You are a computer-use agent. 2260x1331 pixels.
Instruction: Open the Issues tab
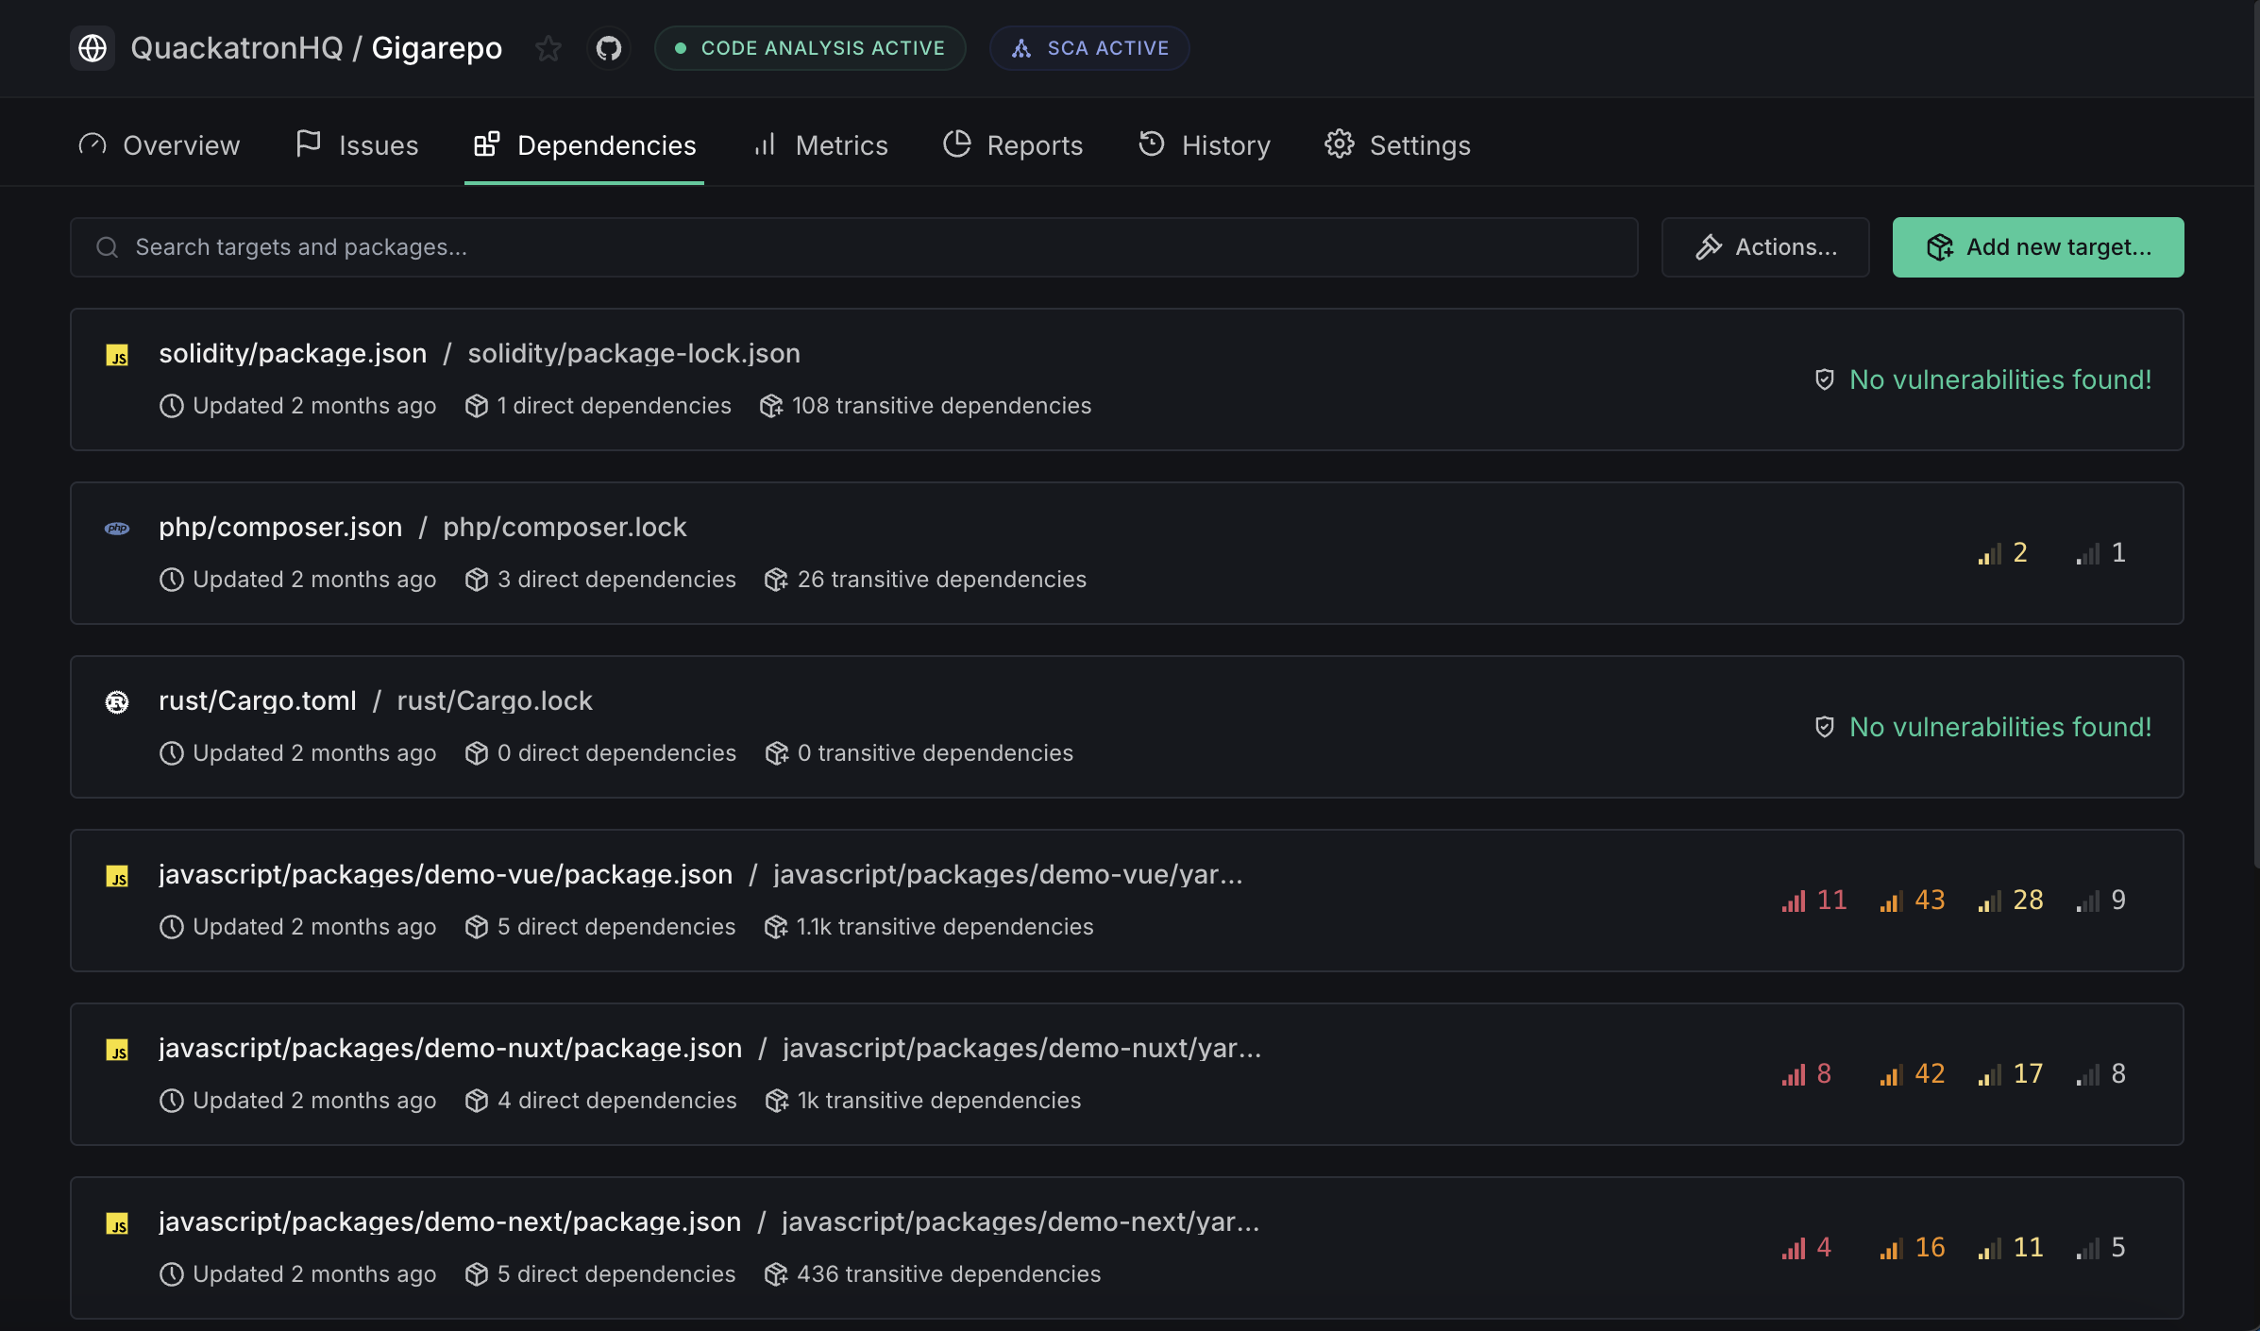[x=357, y=145]
